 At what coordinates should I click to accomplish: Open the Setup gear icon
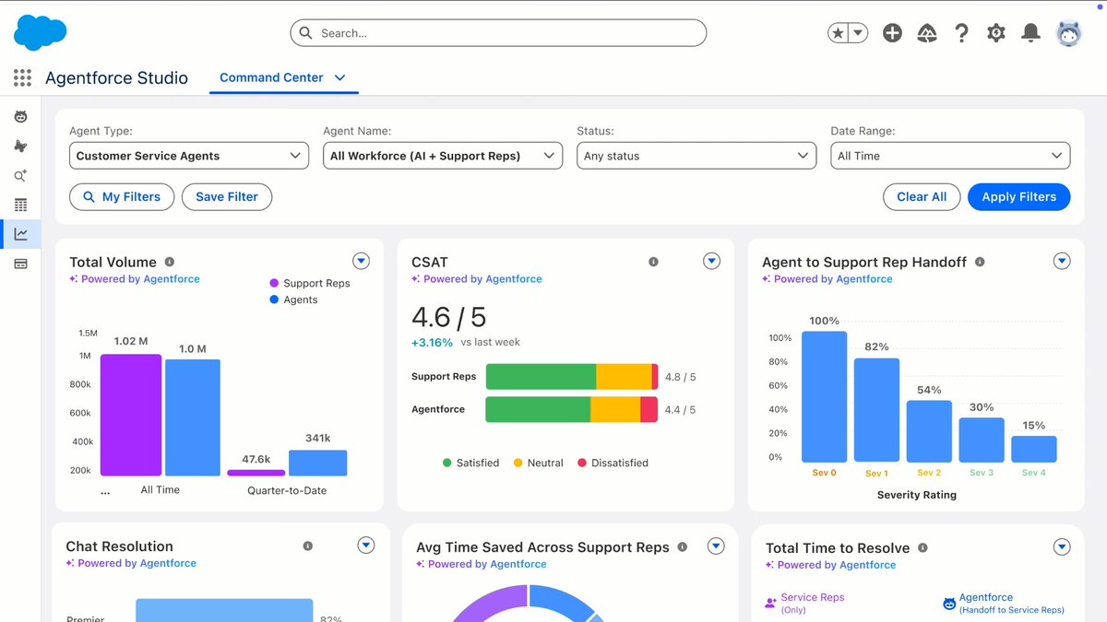click(x=996, y=33)
